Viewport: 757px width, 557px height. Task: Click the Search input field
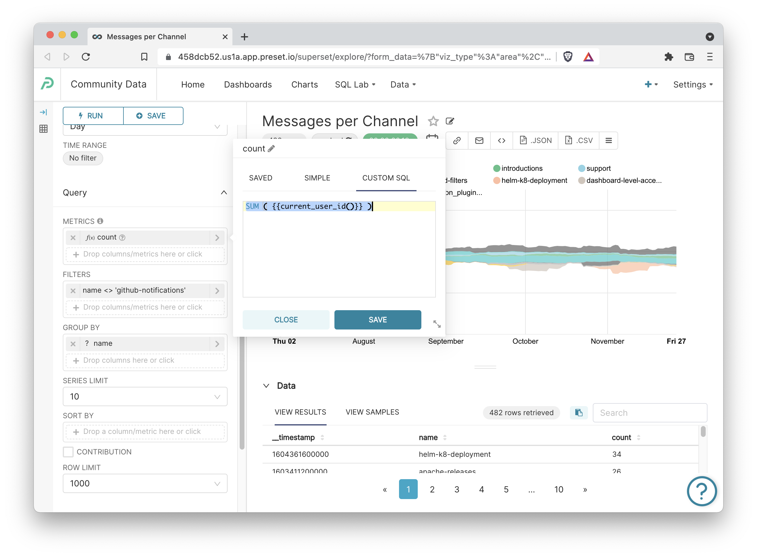[650, 413]
